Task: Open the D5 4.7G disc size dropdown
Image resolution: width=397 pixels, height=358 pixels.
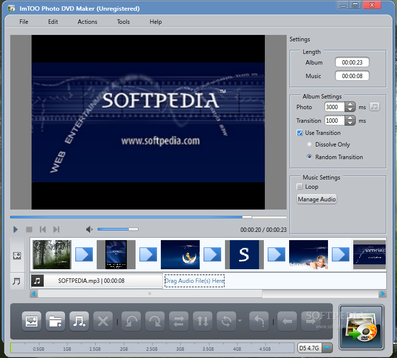Action: tap(327, 348)
